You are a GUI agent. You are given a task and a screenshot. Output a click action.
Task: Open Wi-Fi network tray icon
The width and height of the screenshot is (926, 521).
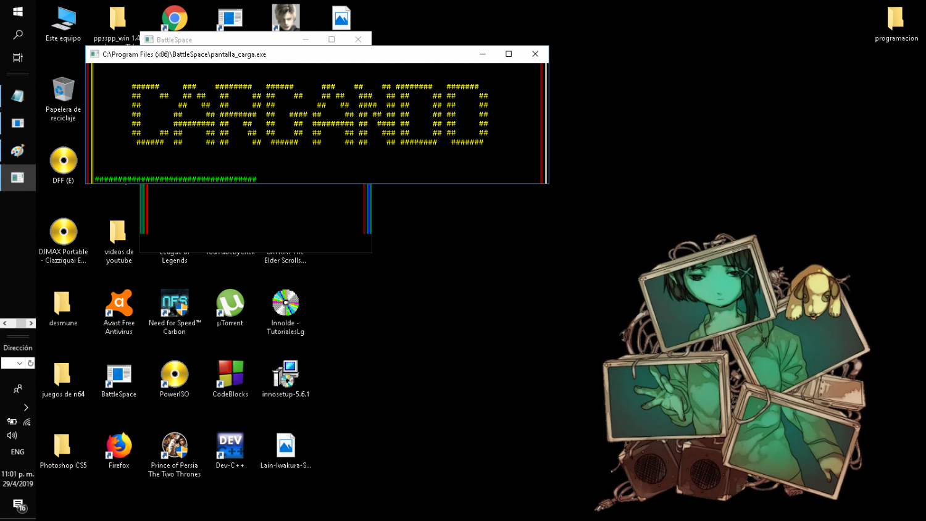point(27,422)
